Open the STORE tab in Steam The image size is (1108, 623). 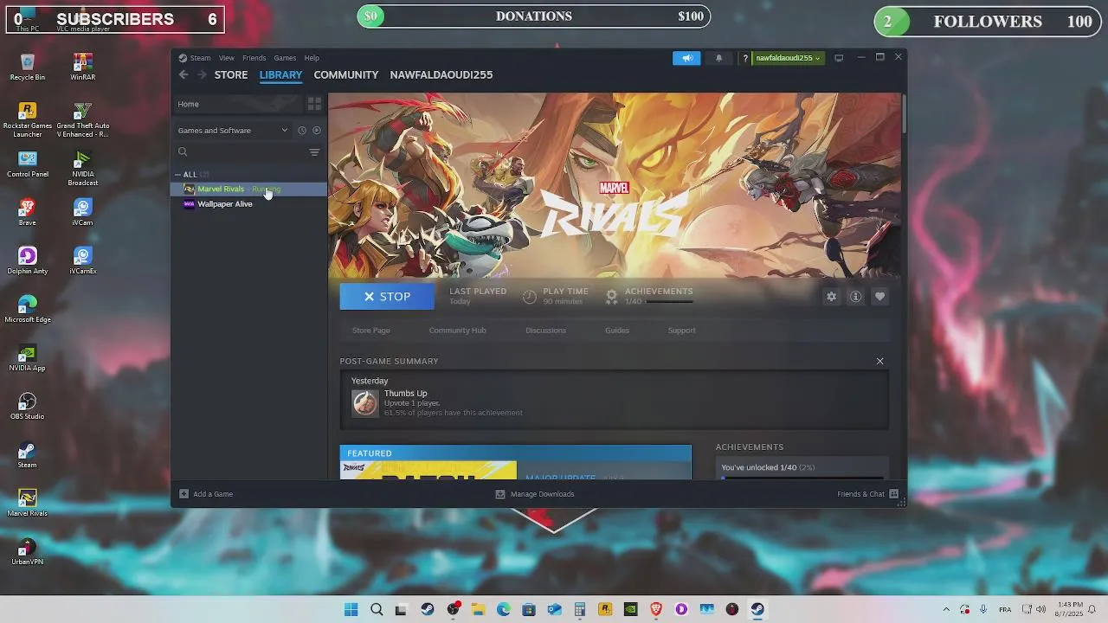[x=231, y=75]
